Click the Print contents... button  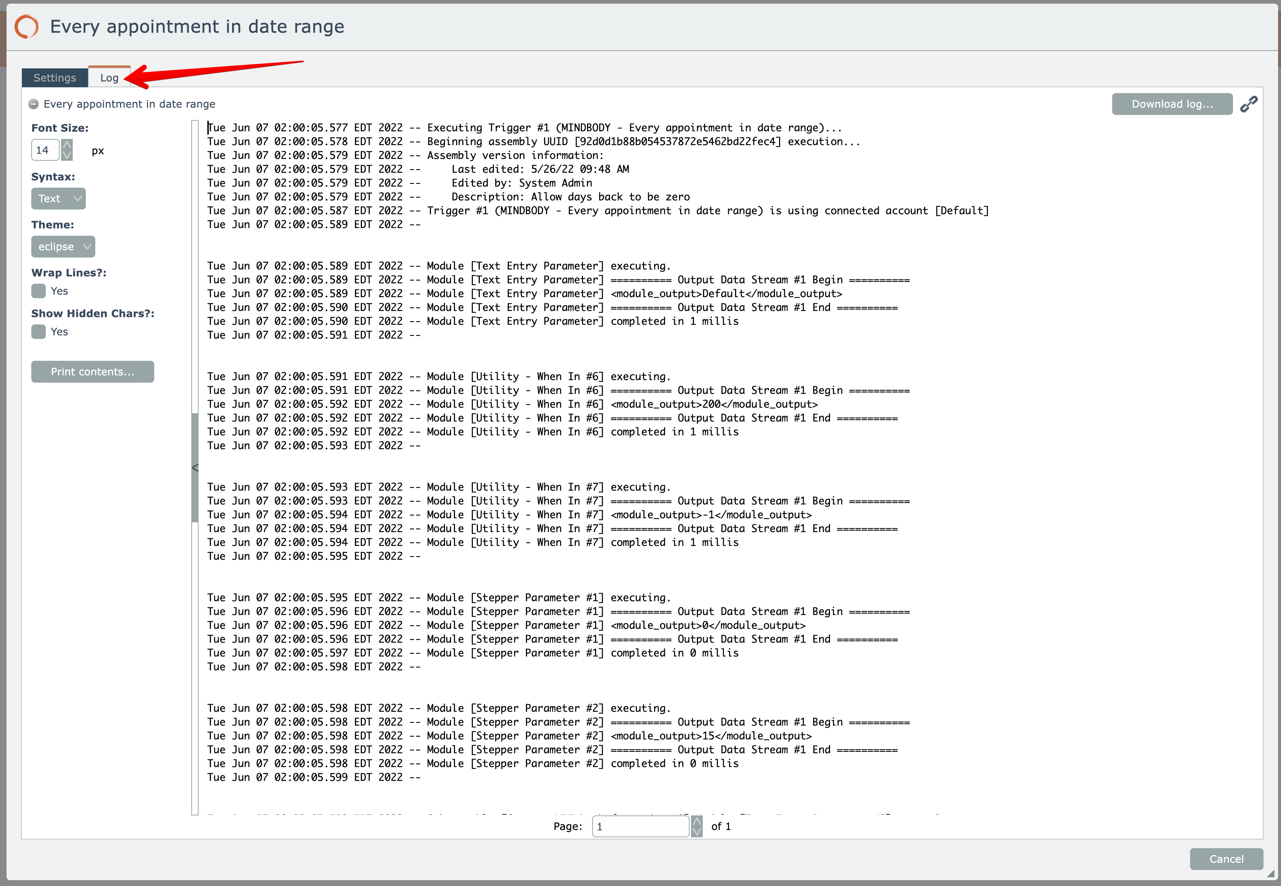92,371
